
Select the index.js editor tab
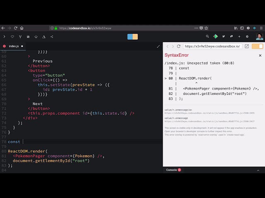tap(13, 46)
